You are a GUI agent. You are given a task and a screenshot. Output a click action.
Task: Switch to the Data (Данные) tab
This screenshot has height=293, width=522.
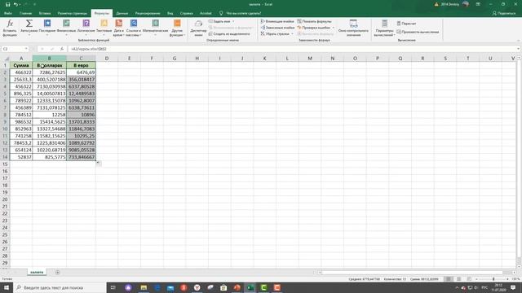click(122, 13)
